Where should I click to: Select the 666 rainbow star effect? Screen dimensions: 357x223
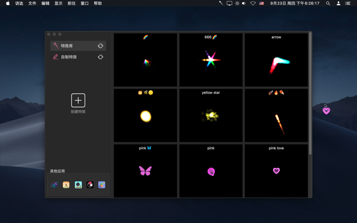211,60
